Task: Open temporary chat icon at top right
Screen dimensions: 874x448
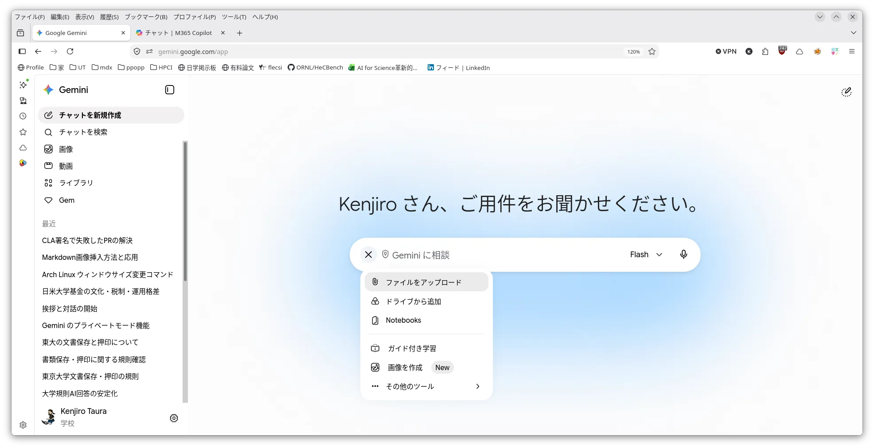Action: (846, 92)
